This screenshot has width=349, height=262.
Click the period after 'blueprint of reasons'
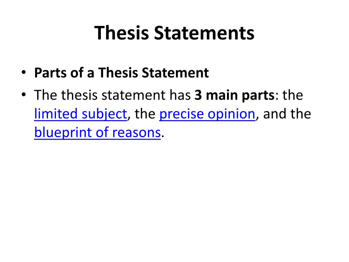(163, 136)
